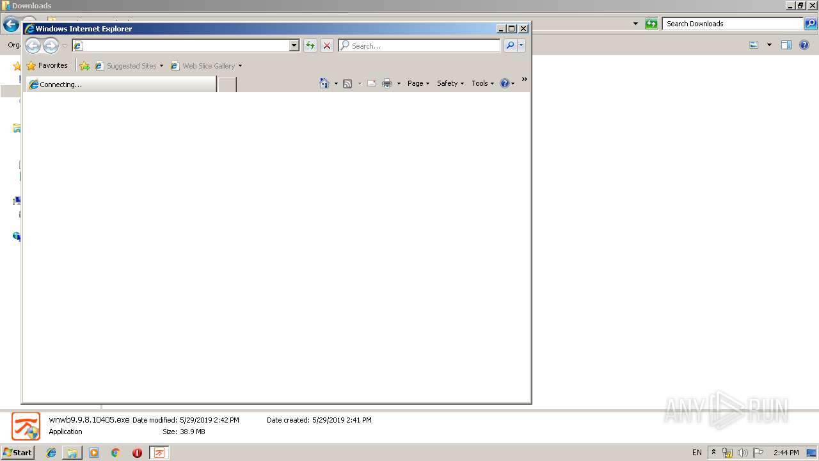Click the Size: 38.9 MB text
This screenshot has width=819, height=461.
[x=184, y=432]
